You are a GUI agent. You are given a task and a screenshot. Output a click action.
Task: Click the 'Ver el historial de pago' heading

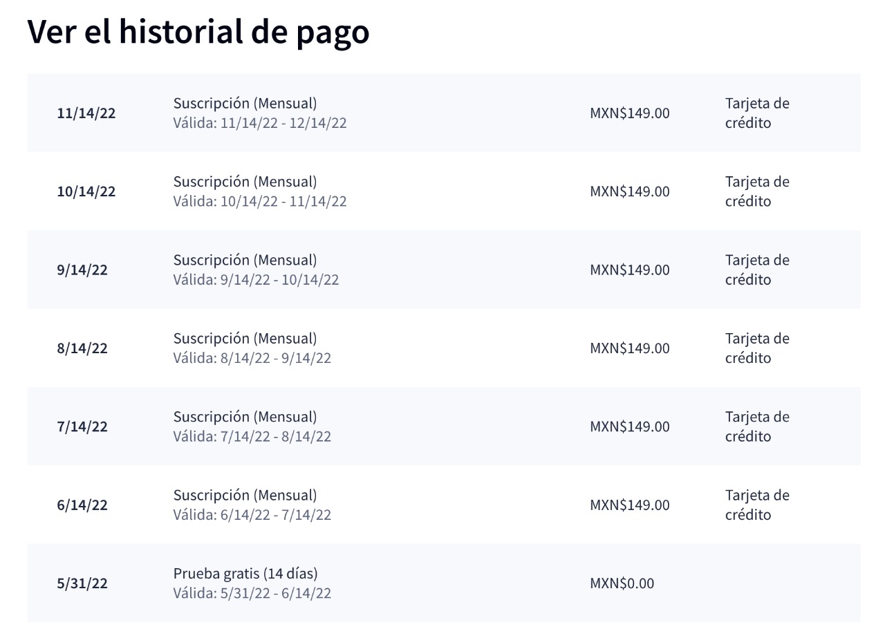click(198, 32)
